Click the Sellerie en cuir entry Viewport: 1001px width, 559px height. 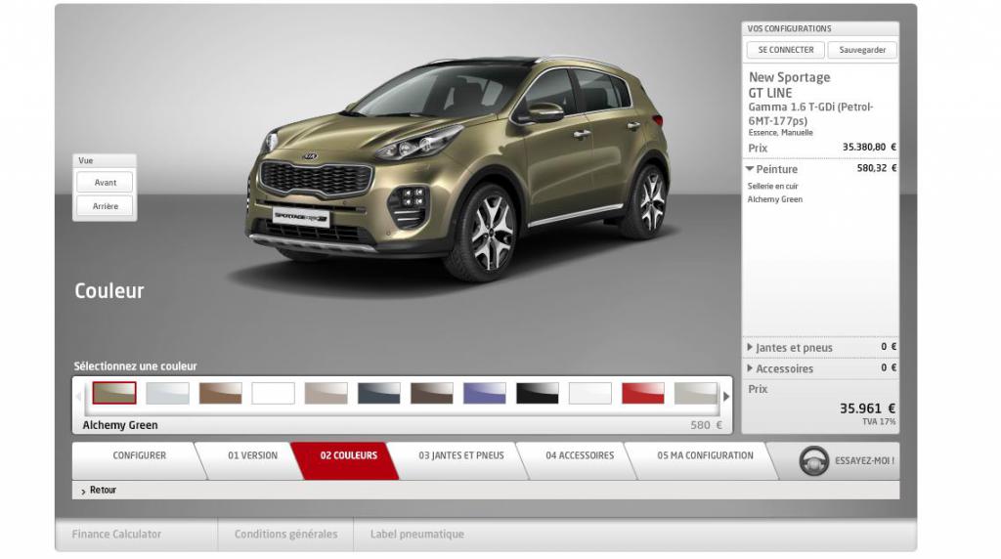(x=773, y=187)
